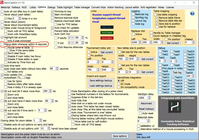199x140 pixels.
Task: Open the License tab
Action: click(x=170, y=7)
